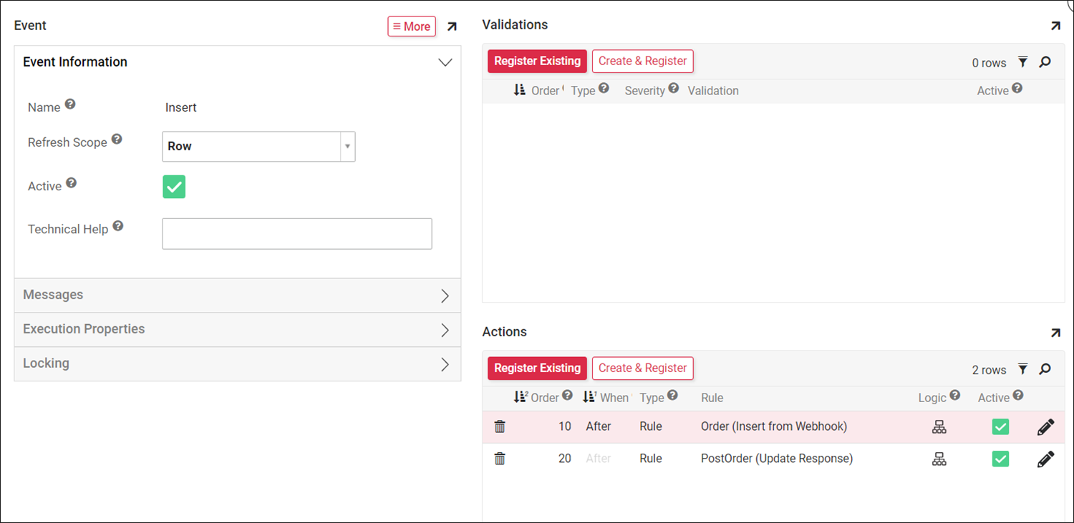View help for the Refresh Scope field
This screenshot has height=523, width=1074.
(117, 138)
